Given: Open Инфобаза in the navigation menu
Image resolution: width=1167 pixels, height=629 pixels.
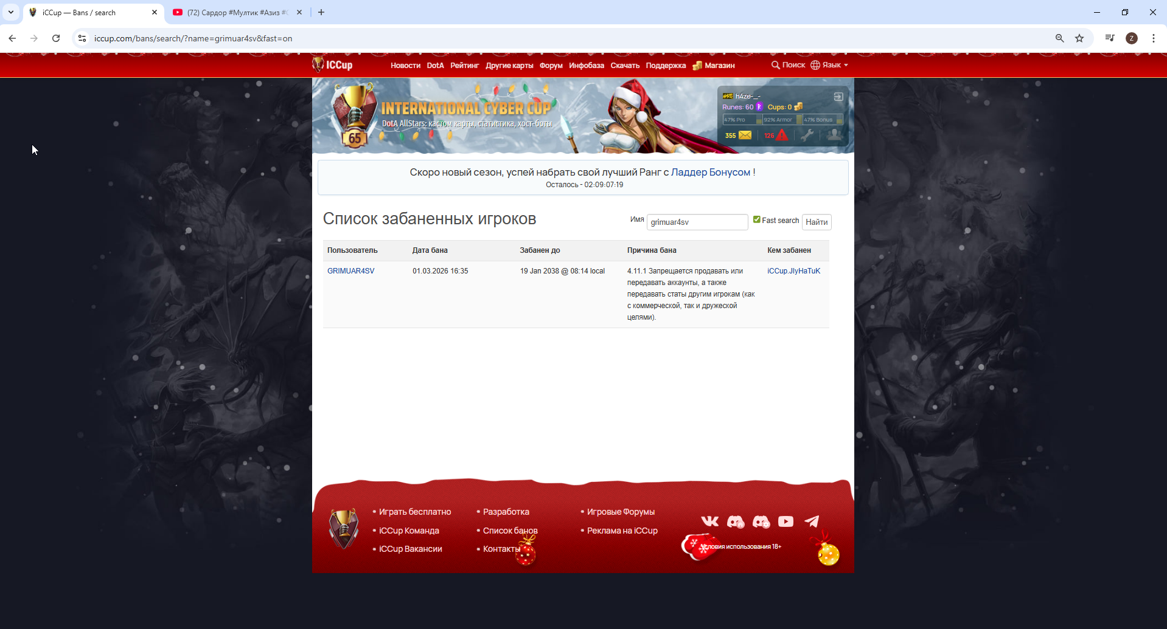Looking at the screenshot, I should coord(587,66).
